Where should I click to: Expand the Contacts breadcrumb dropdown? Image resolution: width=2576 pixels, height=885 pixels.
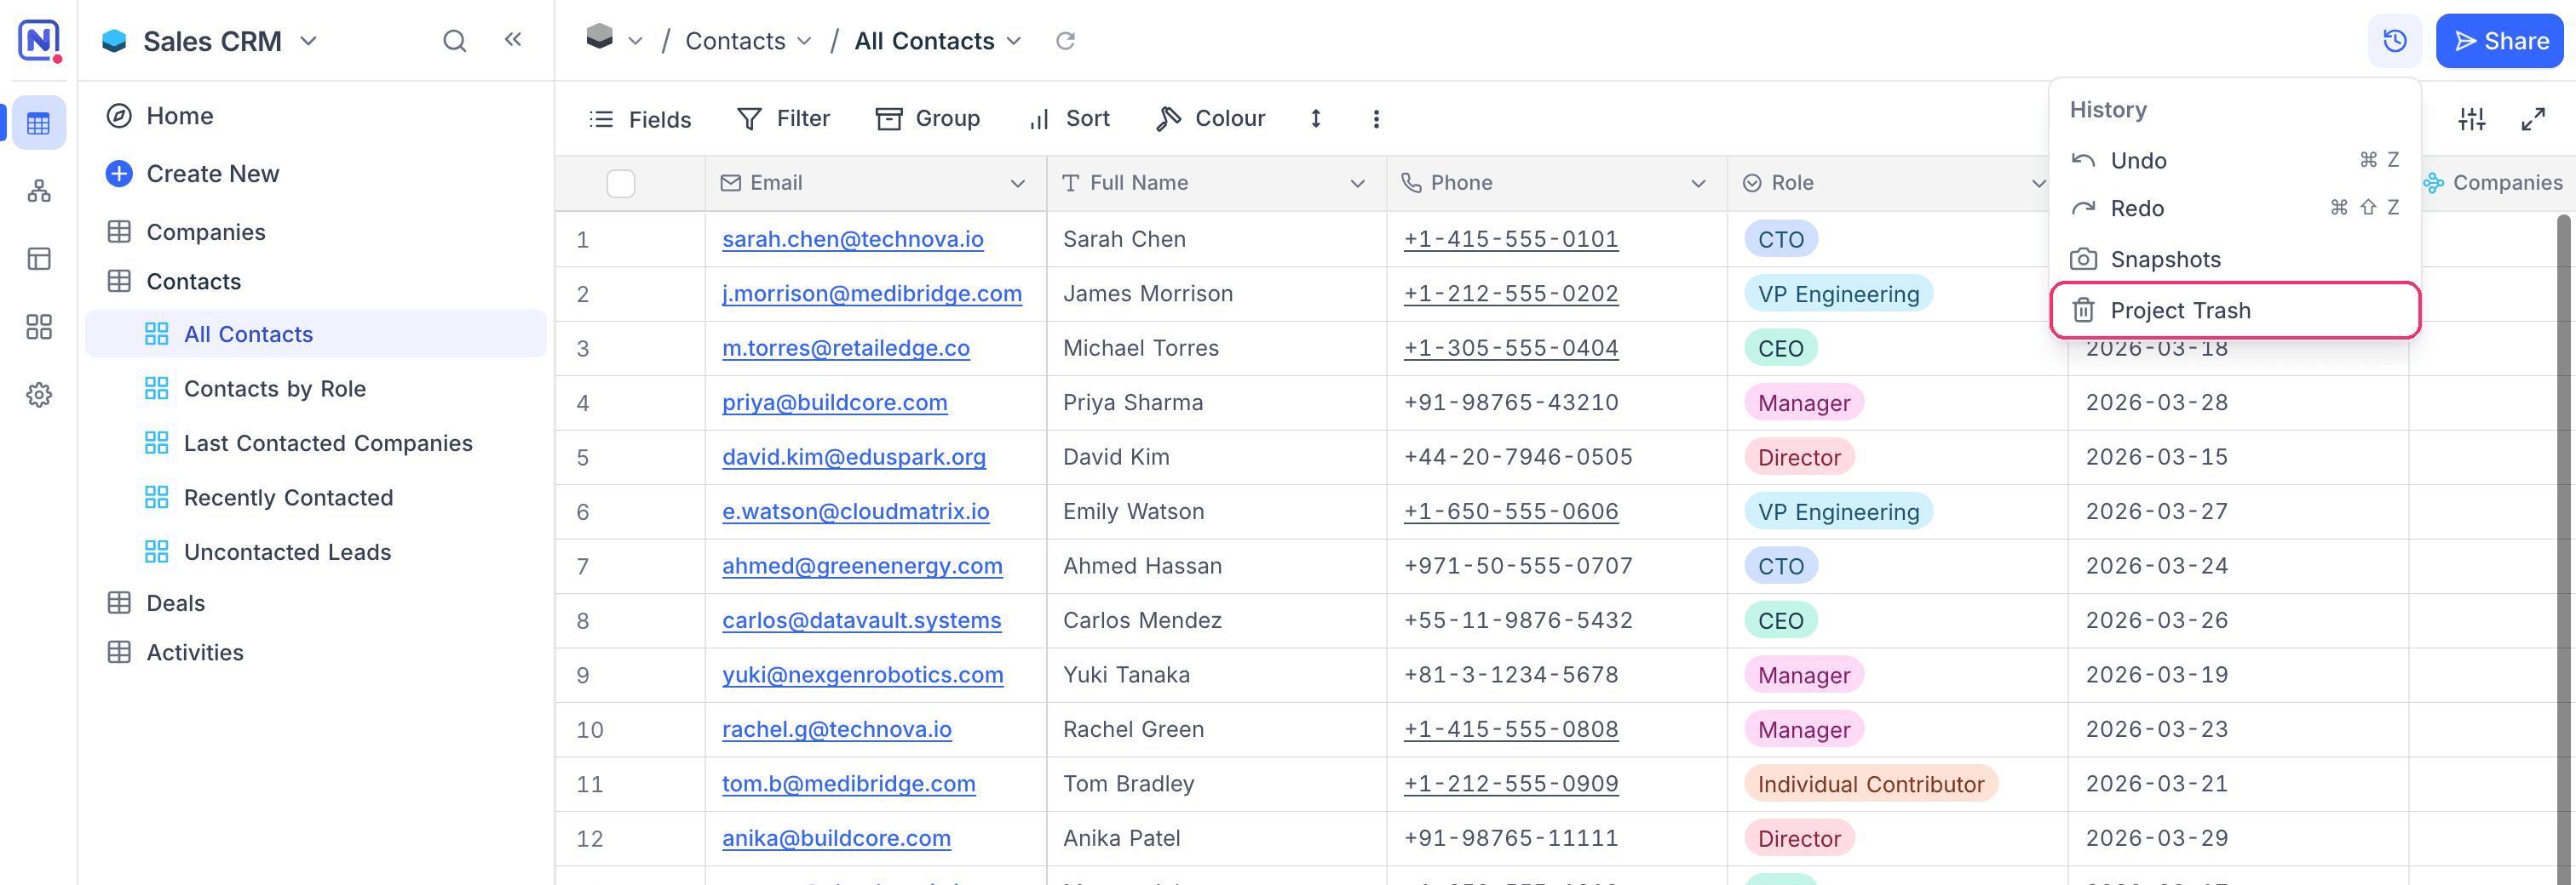(804, 41)
